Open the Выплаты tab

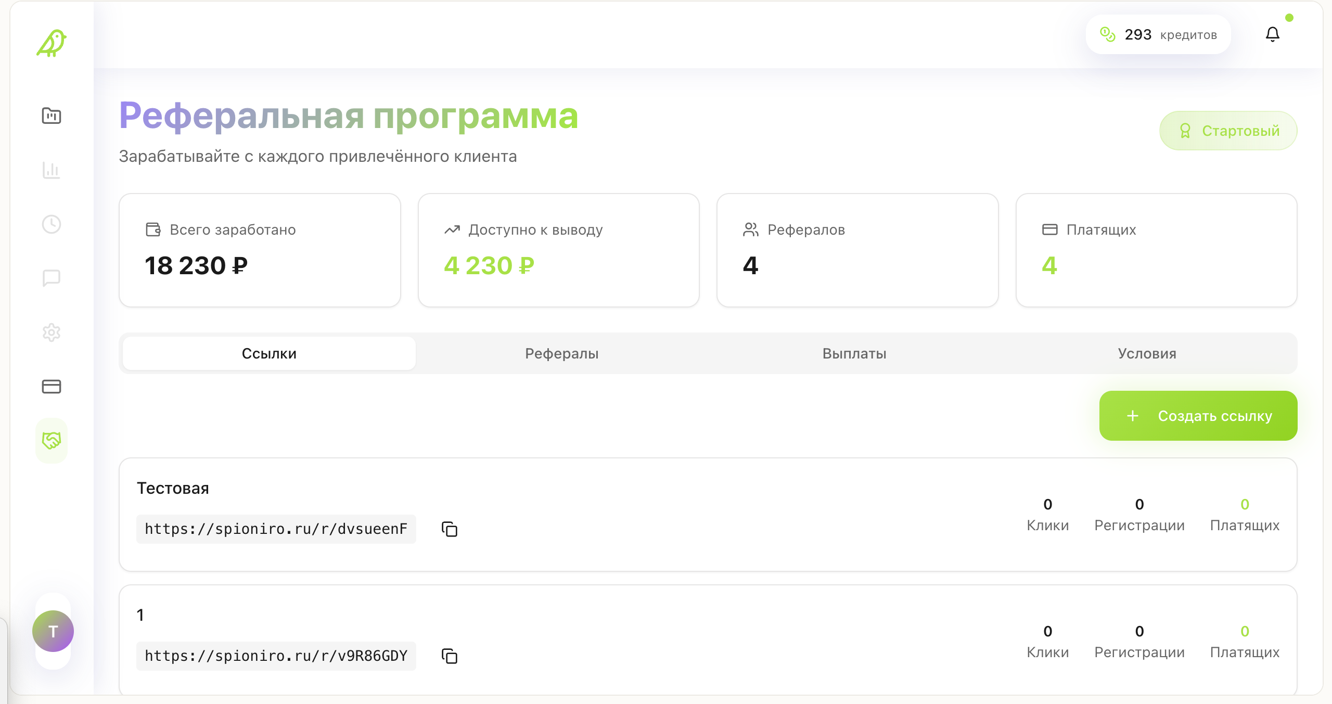(854, 353)
